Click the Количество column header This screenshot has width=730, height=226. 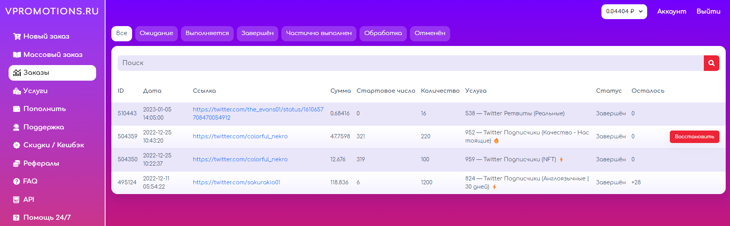(440, 91)
